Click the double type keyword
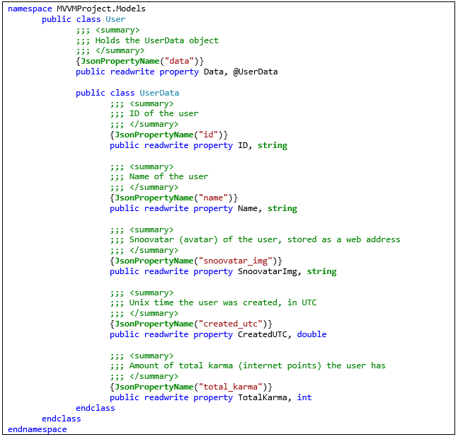This screenshot has width=458, height=437. pyautogui.click(x=311, y=334)
